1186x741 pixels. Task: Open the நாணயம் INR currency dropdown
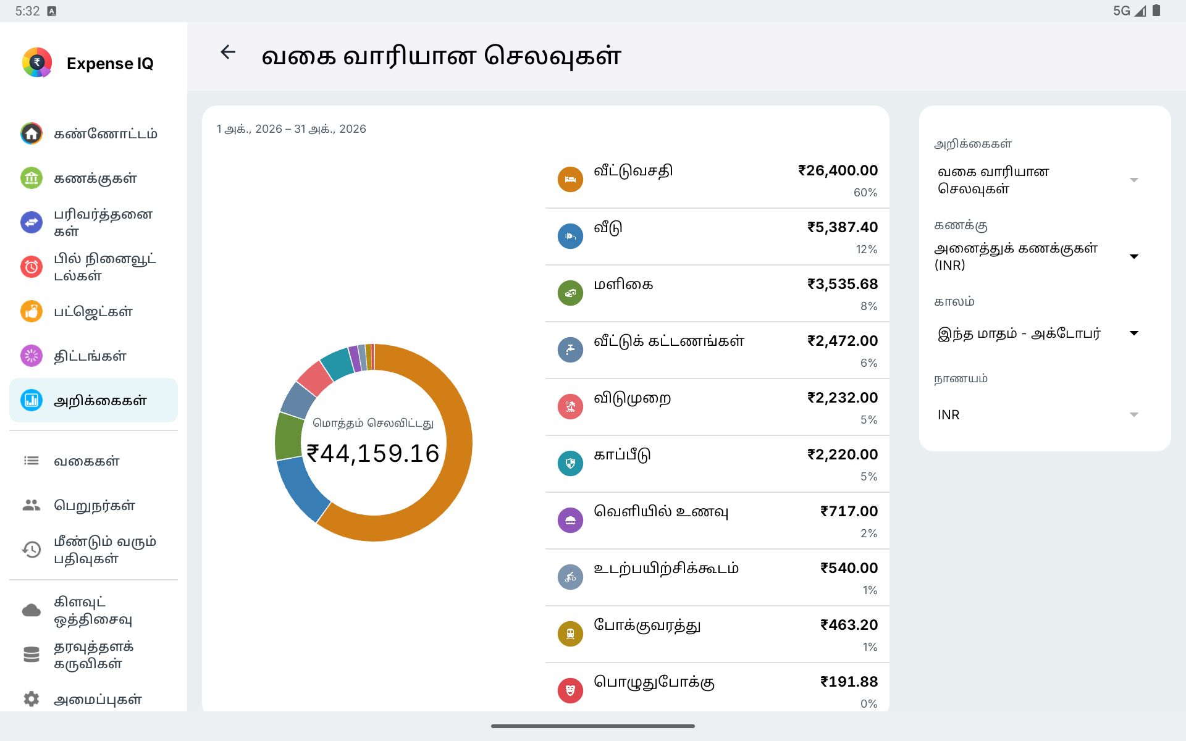click(1038, 415)
